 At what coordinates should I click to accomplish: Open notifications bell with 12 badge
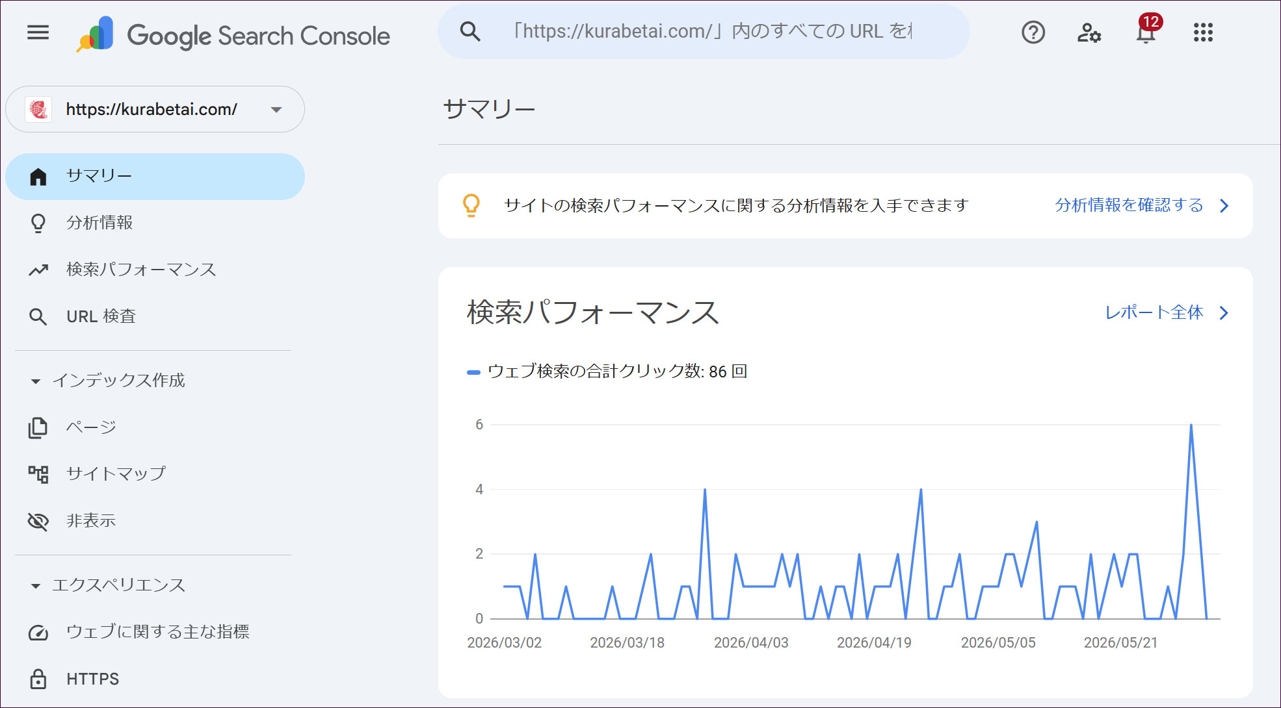click(1146, 31)
